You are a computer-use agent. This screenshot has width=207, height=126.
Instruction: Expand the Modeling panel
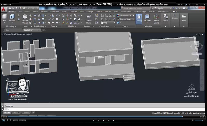11,26
